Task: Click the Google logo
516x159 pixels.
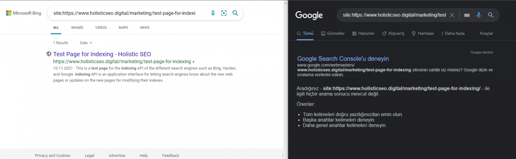Action: (x=309, y=15)
